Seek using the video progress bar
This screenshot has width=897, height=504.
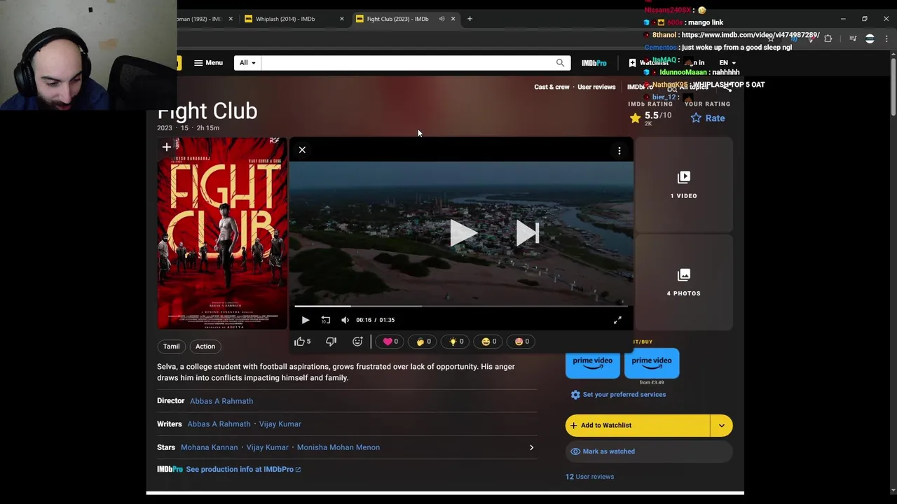(x=461, y=306)
